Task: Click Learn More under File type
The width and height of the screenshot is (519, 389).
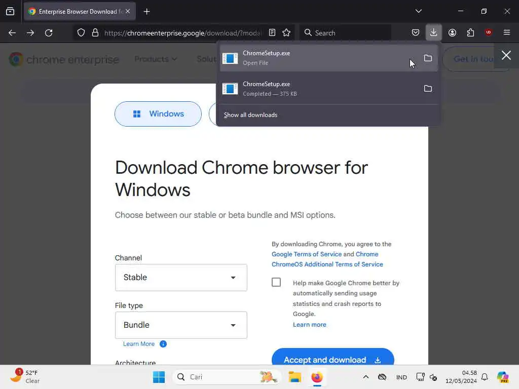Action: coord(139,344)
